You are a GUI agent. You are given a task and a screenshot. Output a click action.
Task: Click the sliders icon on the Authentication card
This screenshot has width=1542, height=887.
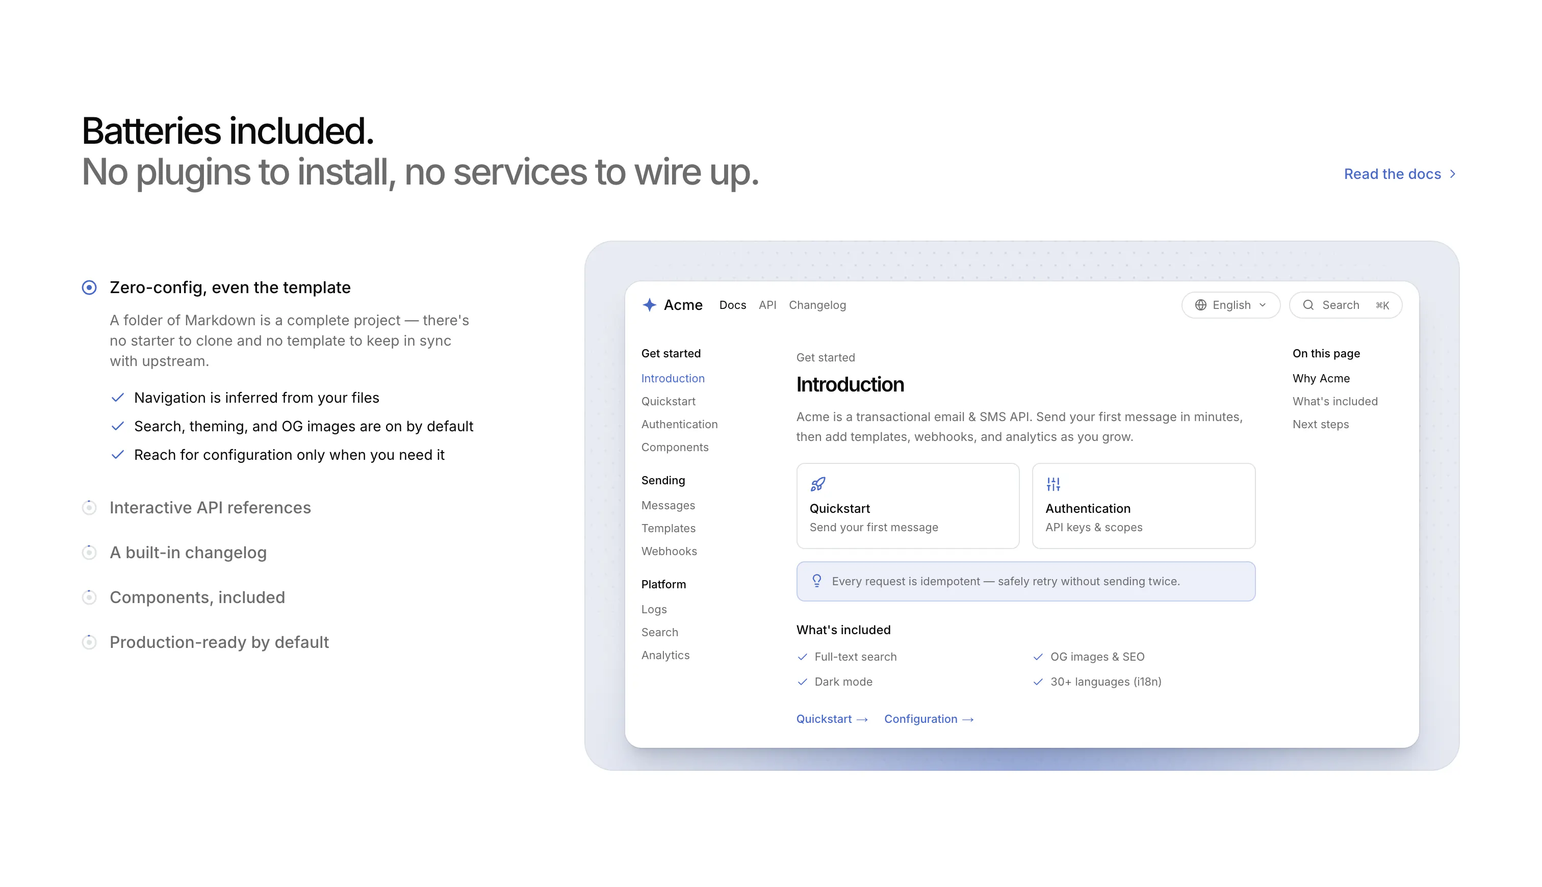click(x=1053, y=484)
